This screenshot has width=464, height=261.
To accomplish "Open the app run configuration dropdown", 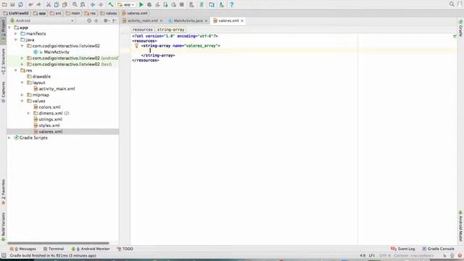I will point(126,4).
